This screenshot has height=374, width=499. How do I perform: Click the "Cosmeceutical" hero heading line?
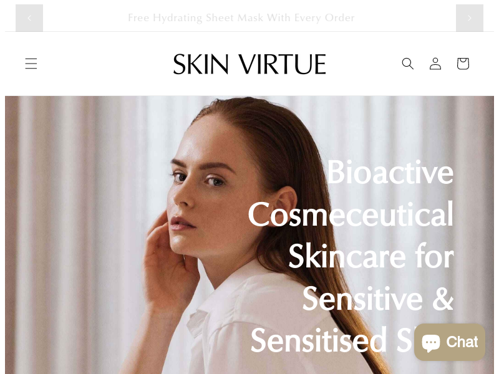pos(351,214)
